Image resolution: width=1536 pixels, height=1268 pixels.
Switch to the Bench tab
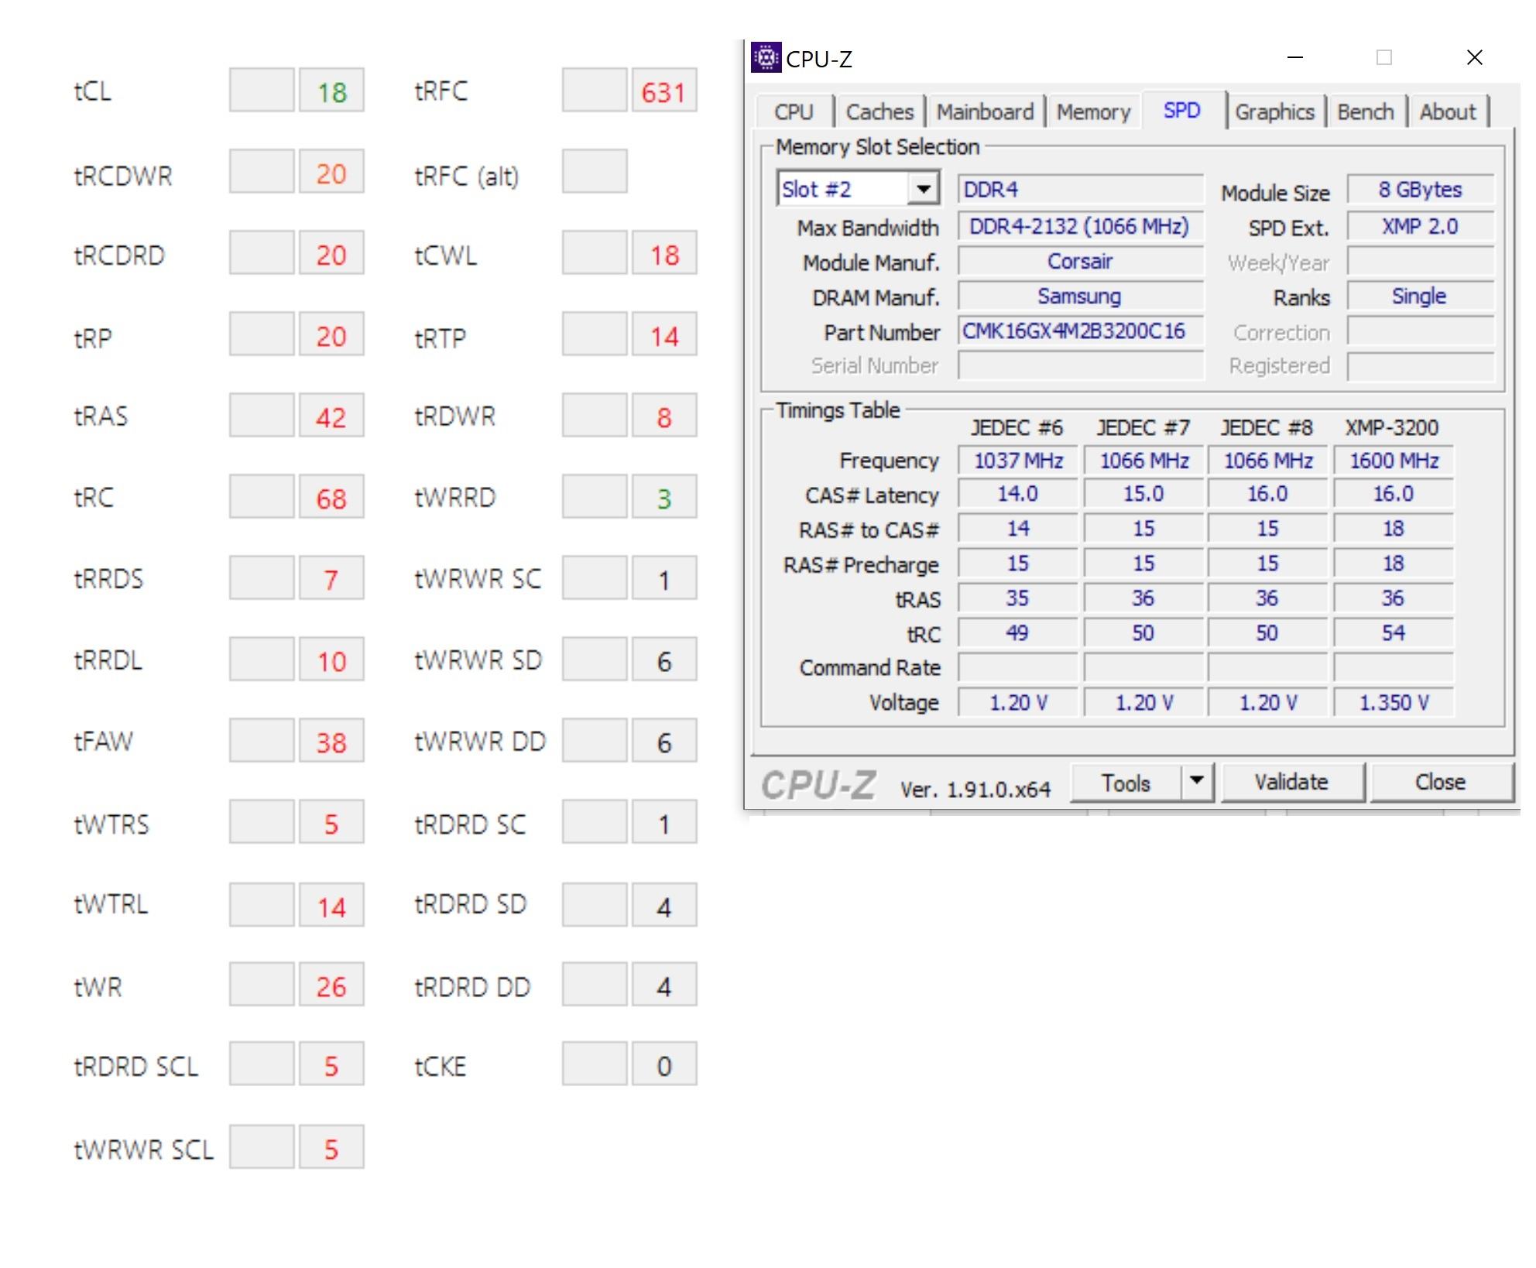point(1366,112)
